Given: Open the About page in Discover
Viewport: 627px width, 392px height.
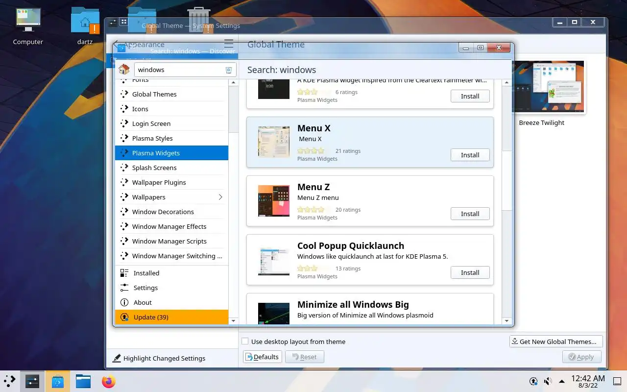Looking at the screenshot, I should click(x=171, y=302).
